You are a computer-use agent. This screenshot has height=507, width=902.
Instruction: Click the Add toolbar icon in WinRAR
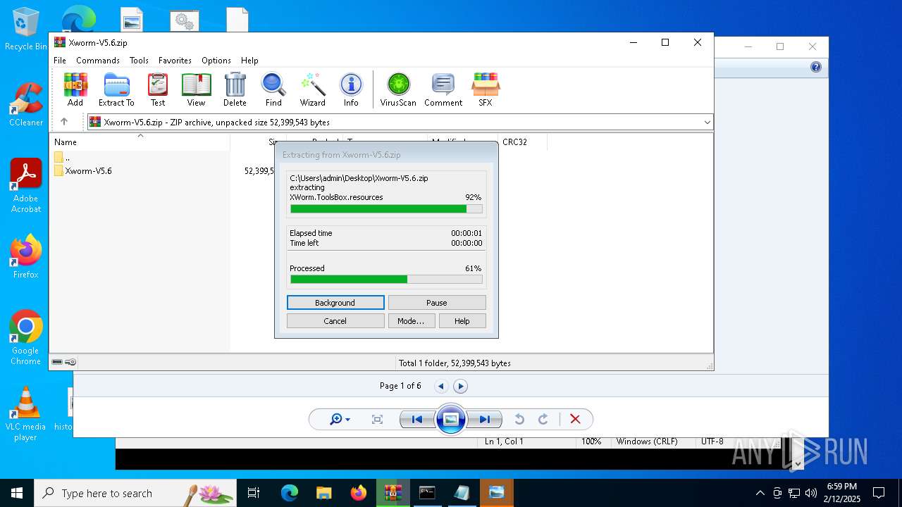[x=75, y=89]
